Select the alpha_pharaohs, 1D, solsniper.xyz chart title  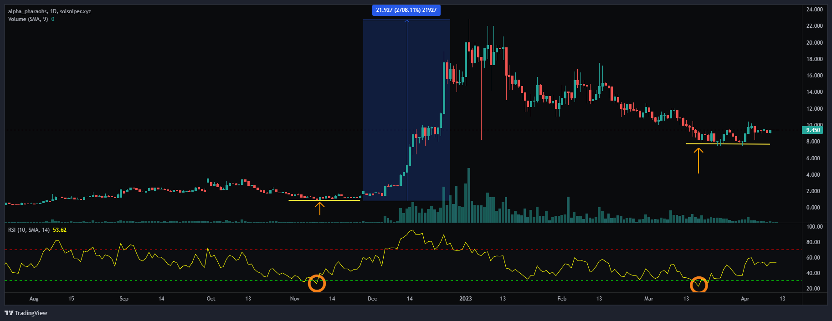[50, 11]
